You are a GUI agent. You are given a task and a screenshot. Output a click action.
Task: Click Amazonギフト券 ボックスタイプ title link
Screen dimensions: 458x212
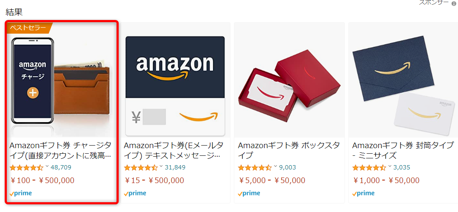click(x=289, y=150)
